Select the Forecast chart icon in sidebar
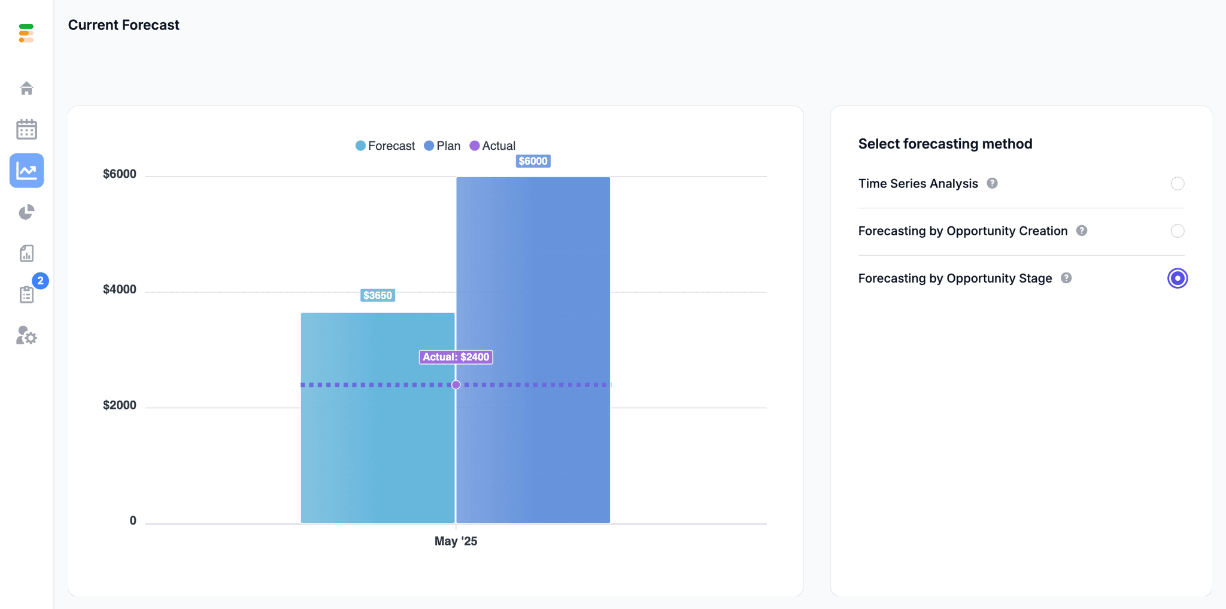The width and height of the screenshot is (1226, 609). pos(26,171)
